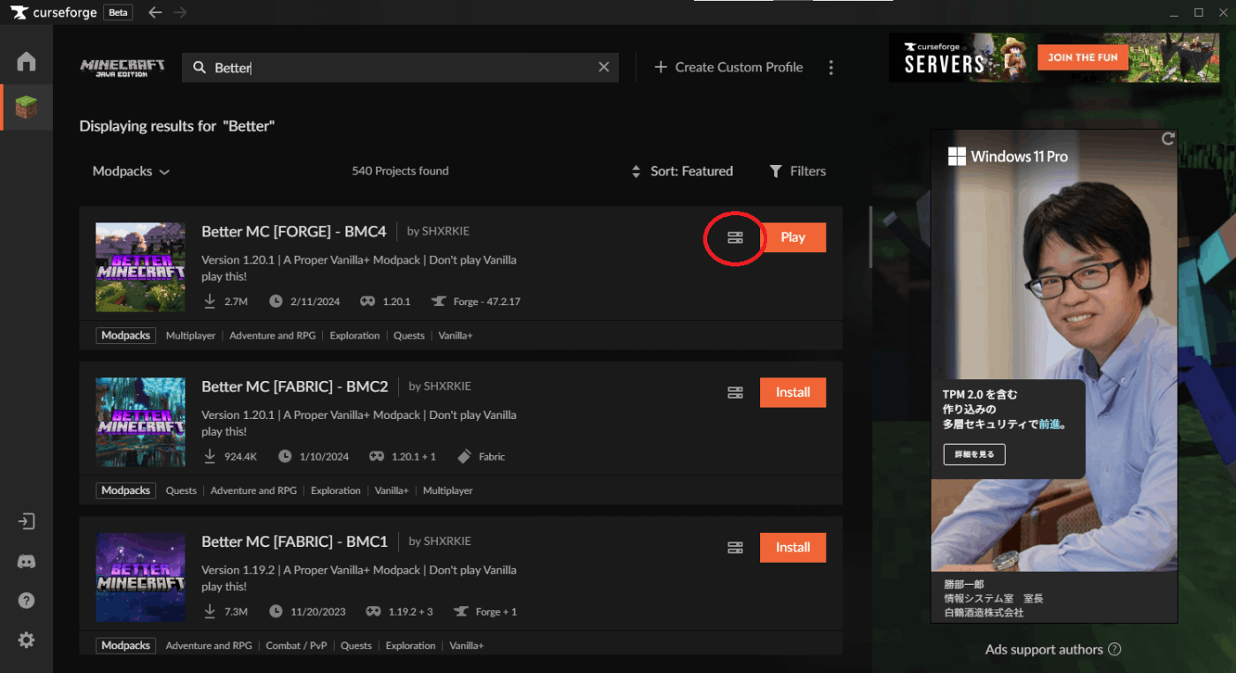Viewport: 1236px width, 673px height.
Task: Click the 540 Projects found text
Action: pyautogui.click(x=400, y=171)
